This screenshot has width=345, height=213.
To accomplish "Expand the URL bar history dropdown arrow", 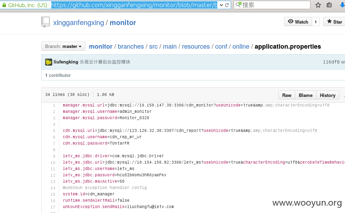I will (x=221, y=5).
